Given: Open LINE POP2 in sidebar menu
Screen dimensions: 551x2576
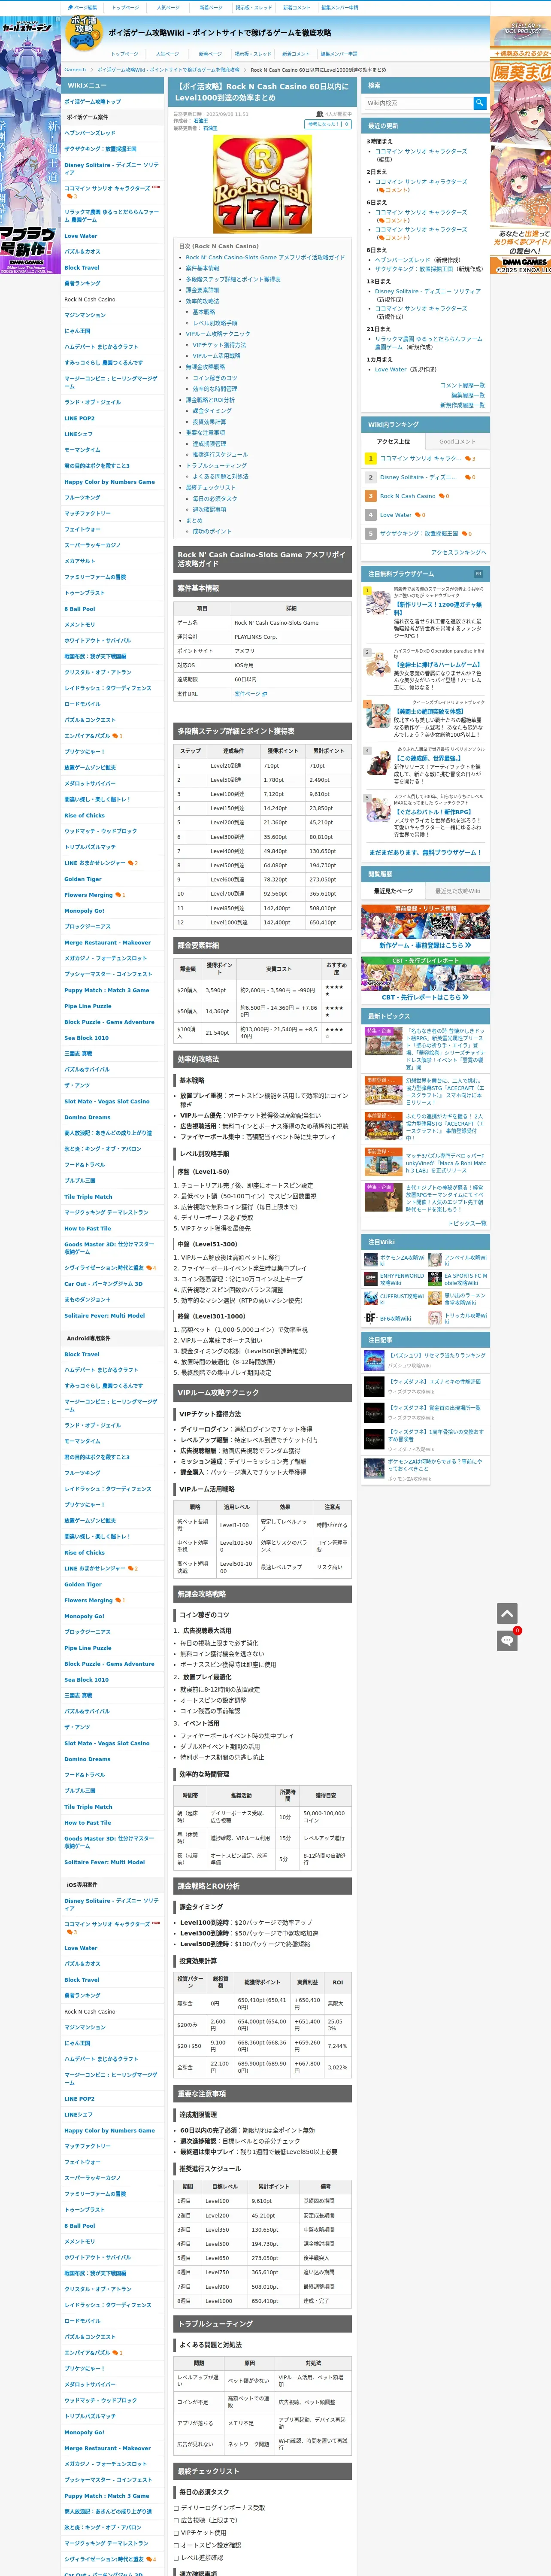Looking at the screenshot, I should pyautogui.click(x=79, y=418).
